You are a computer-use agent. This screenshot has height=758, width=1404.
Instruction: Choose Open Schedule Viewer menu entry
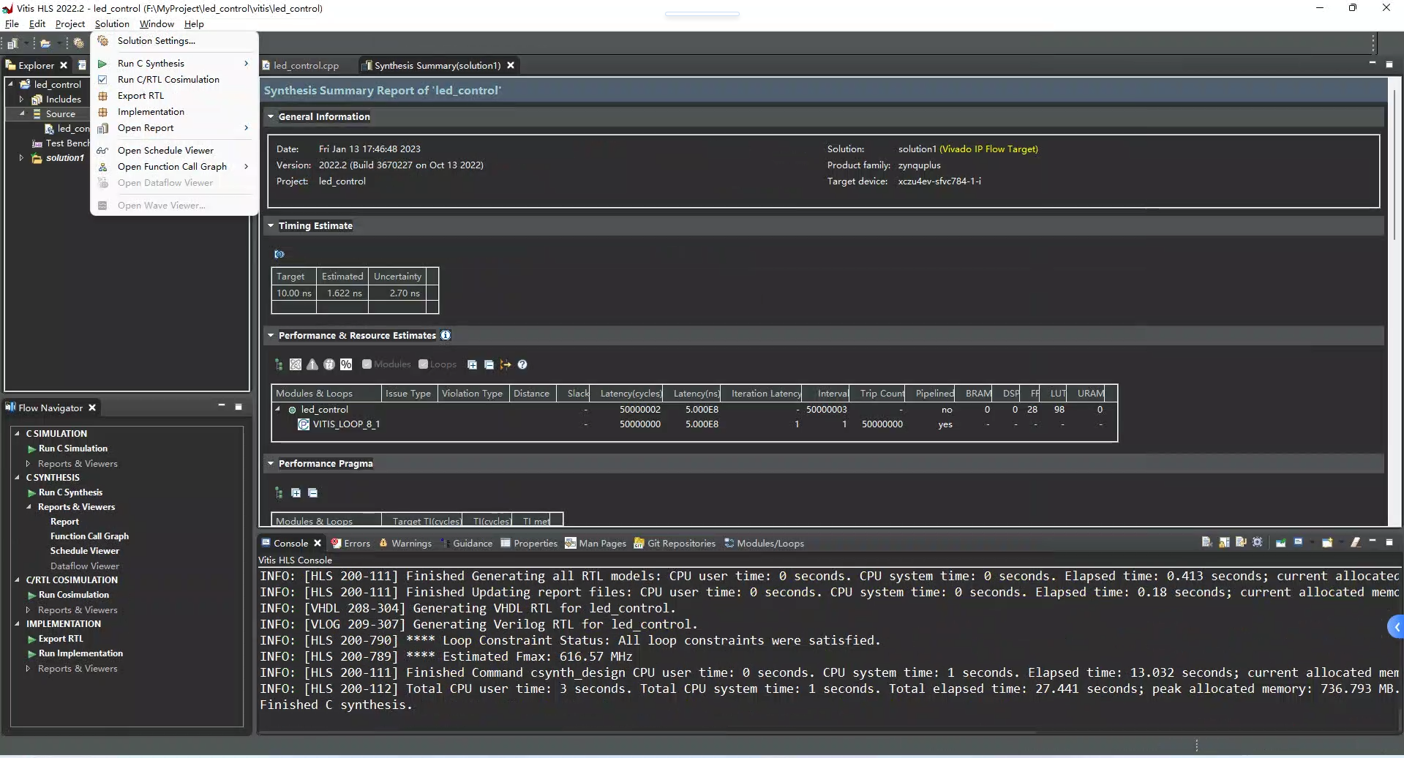173,151
